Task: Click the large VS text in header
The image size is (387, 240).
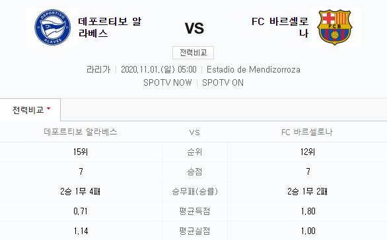Action: [x=194, y=28]
